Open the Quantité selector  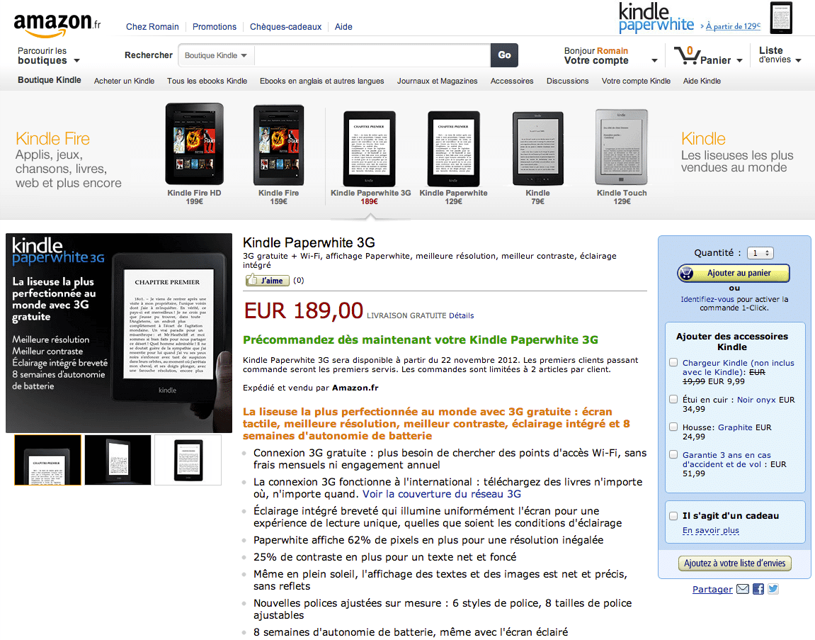tap(760, 253)
